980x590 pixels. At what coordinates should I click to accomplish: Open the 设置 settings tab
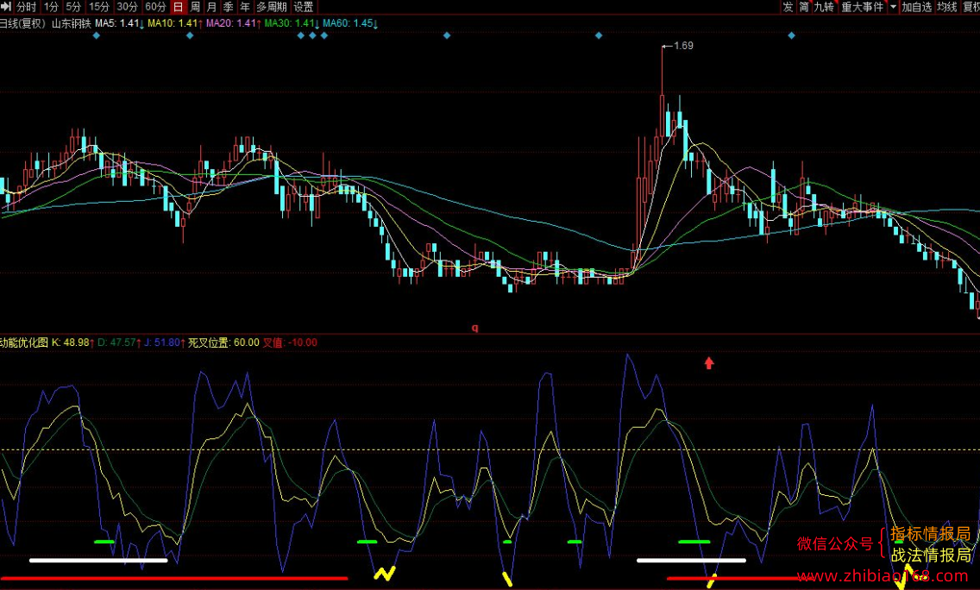coord(304,7)
